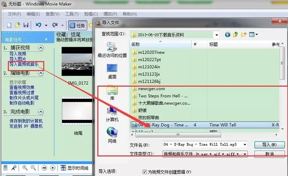Open project with the folder toolbar icon
This screenshot has width=288, height=176.
pos(18,25)
